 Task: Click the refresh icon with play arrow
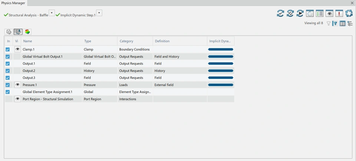(x=300, y=14)
